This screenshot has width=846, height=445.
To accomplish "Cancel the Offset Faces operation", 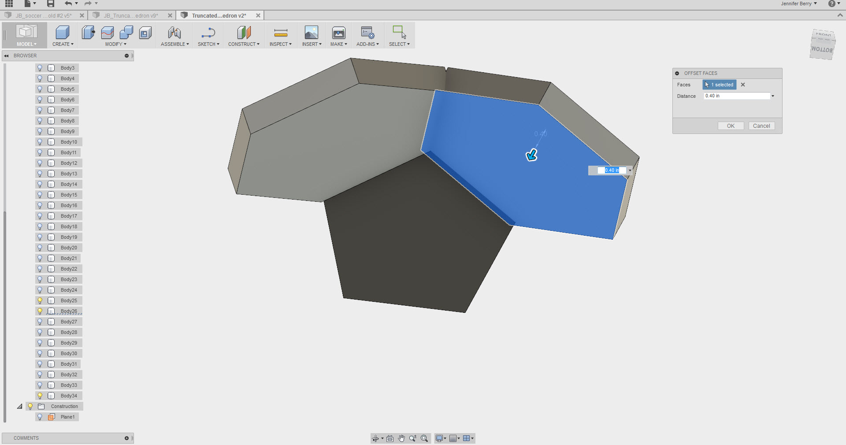I will point(761,126).
